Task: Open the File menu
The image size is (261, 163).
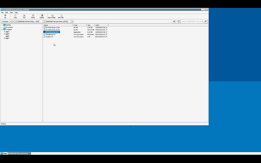Action: click(x=2, y=12)
